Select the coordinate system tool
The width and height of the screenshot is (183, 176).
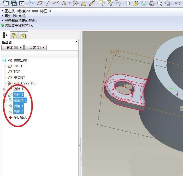[76, 3]
